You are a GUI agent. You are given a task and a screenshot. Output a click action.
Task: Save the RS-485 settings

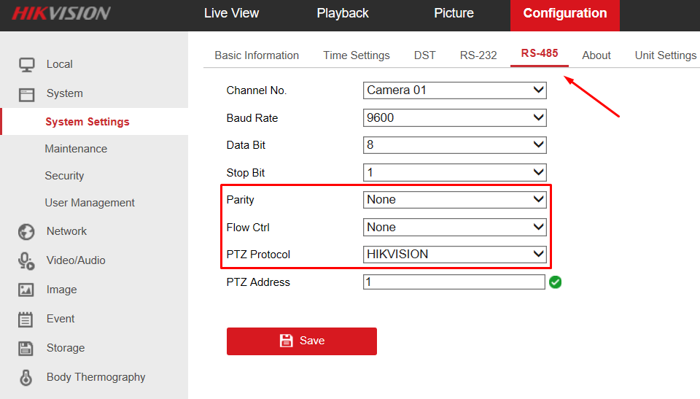tap(302, 341)
